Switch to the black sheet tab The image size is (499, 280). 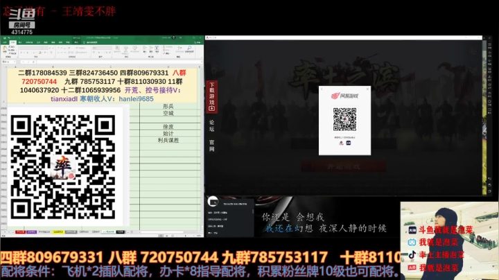pos(121,232)
